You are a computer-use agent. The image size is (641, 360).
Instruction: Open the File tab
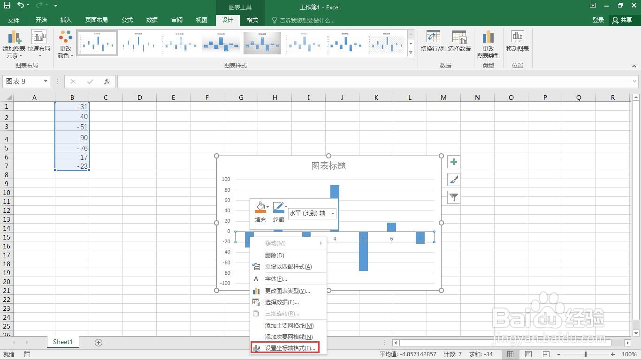[14, 20]
